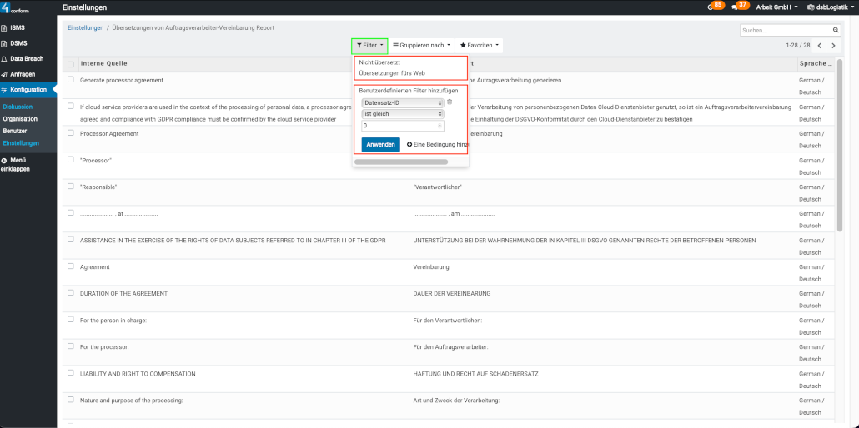
Task: Click the magnifier icon in the search box
Action: 836,30
